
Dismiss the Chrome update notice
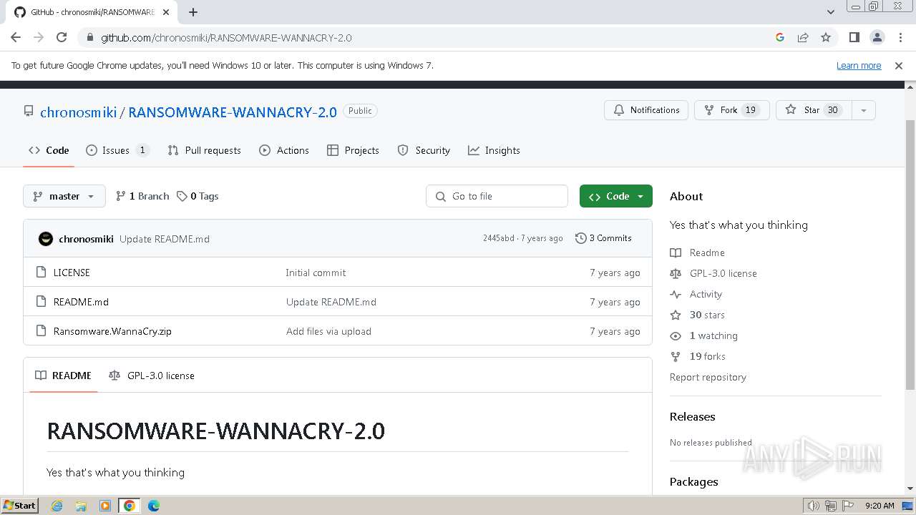pos(899,65)
